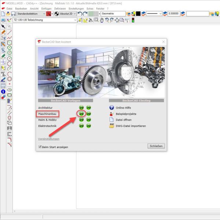The width and height of the screenshot is (220, 220).
Task: Open the Einstellungen menu
Action: click(76, 8)
